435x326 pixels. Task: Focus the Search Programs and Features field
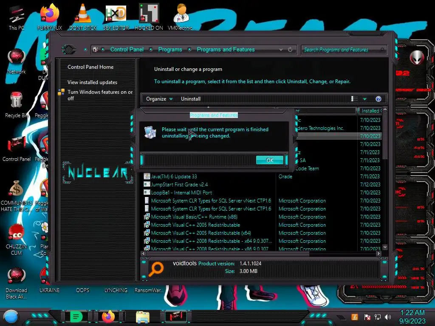(x=343, y=50)
